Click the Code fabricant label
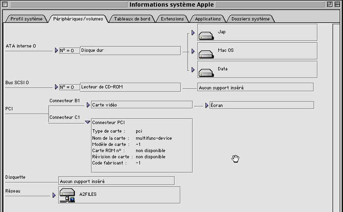343x212 pixels. 109,163
